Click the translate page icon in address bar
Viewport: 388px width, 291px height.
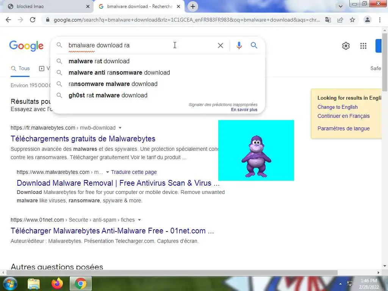(328, 20)
